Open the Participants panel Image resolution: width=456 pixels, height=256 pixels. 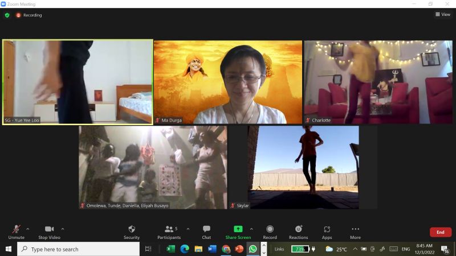click(169, 229)
